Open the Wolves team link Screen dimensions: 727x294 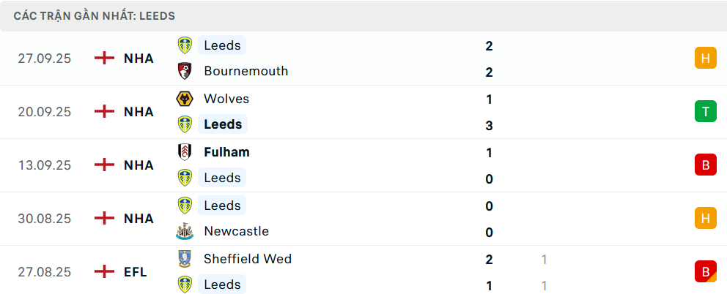[226, 99]
